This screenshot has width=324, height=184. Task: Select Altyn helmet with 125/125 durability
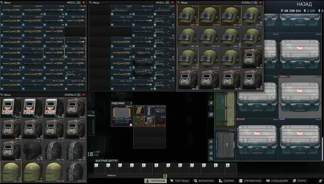point(231,59)
